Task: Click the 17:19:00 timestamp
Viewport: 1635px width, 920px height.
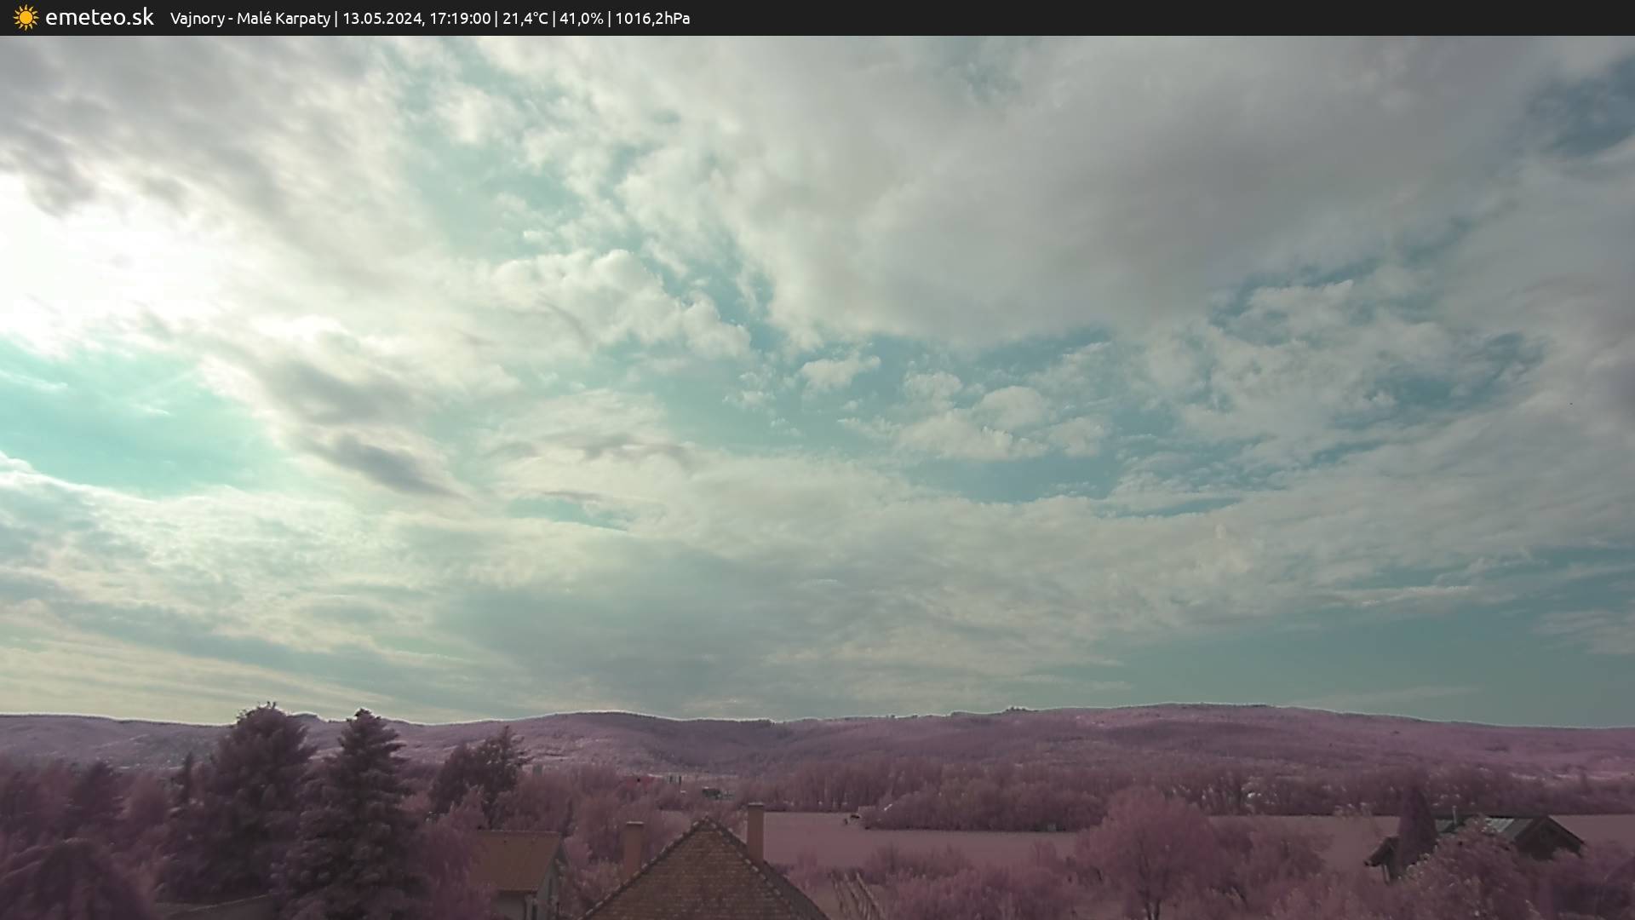Action: click(460, 18)
